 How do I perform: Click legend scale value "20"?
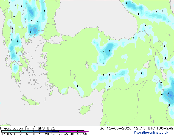click(x=47, y=134)
